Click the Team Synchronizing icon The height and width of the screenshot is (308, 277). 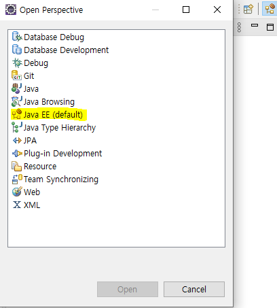pyautogui.click(x=17, y=179)
